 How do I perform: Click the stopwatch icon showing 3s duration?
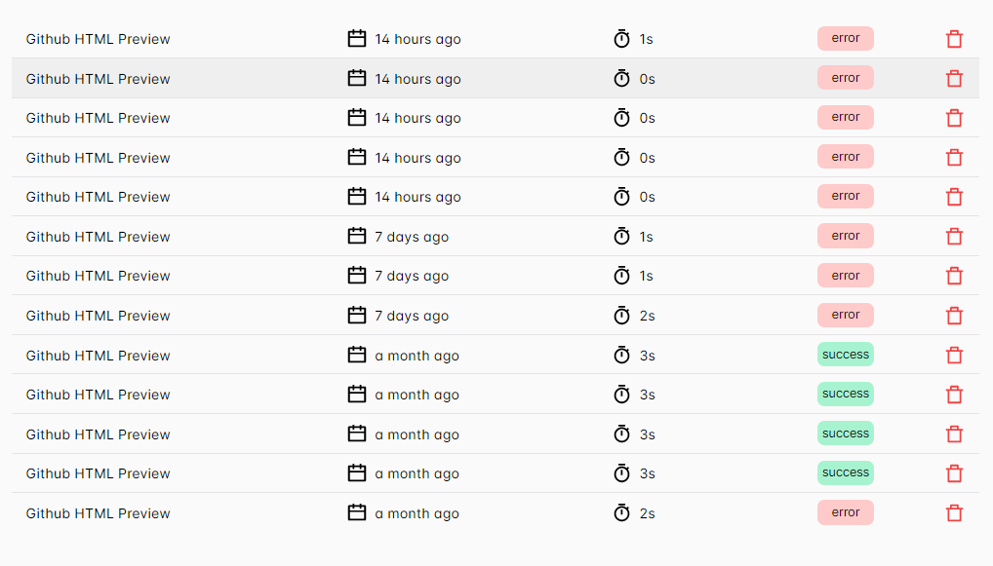pyautogui.click(x=622, y=355)
